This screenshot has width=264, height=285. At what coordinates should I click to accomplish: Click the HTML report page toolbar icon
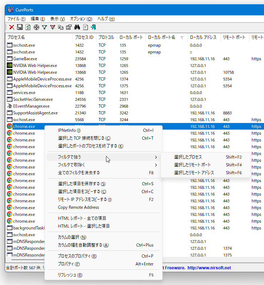pyautogui.click(x=85, y=27)
